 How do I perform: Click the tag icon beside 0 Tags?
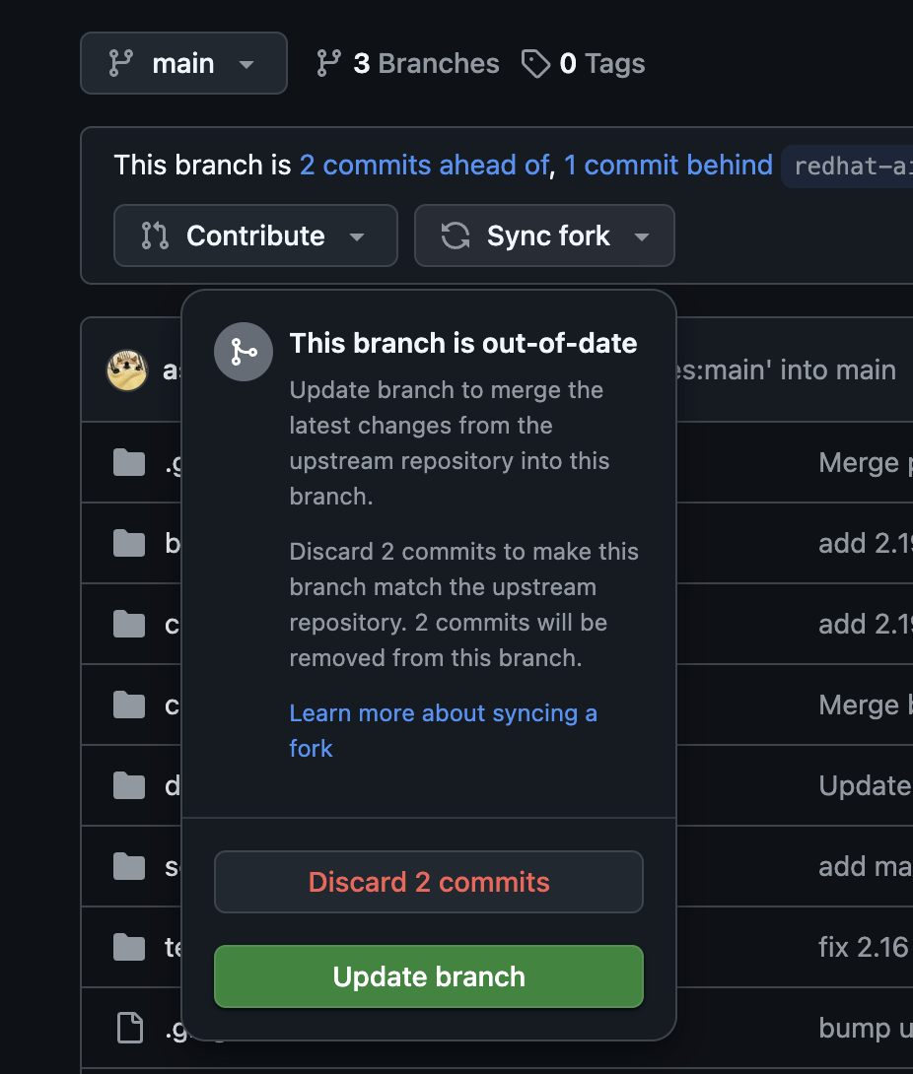tap(536, 64)
